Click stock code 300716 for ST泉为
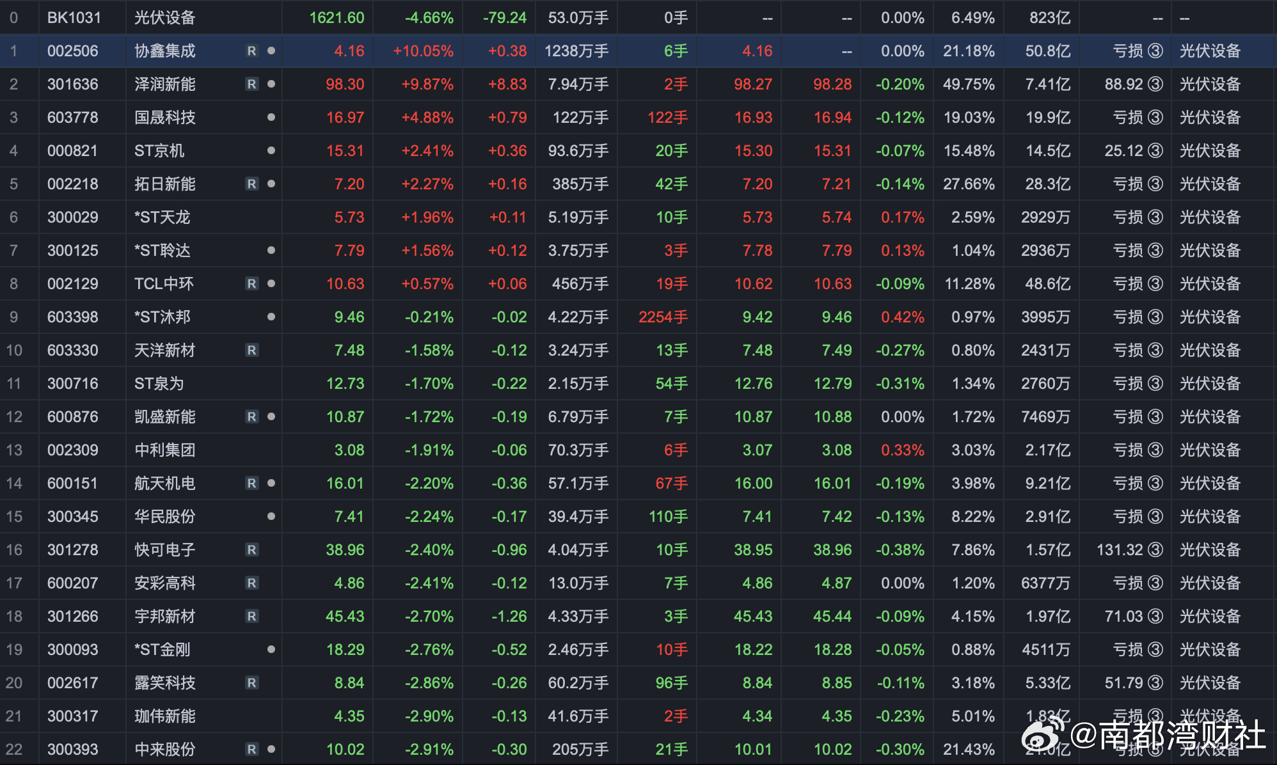The width and height of the screenshot is (1277, 765). 73,384
